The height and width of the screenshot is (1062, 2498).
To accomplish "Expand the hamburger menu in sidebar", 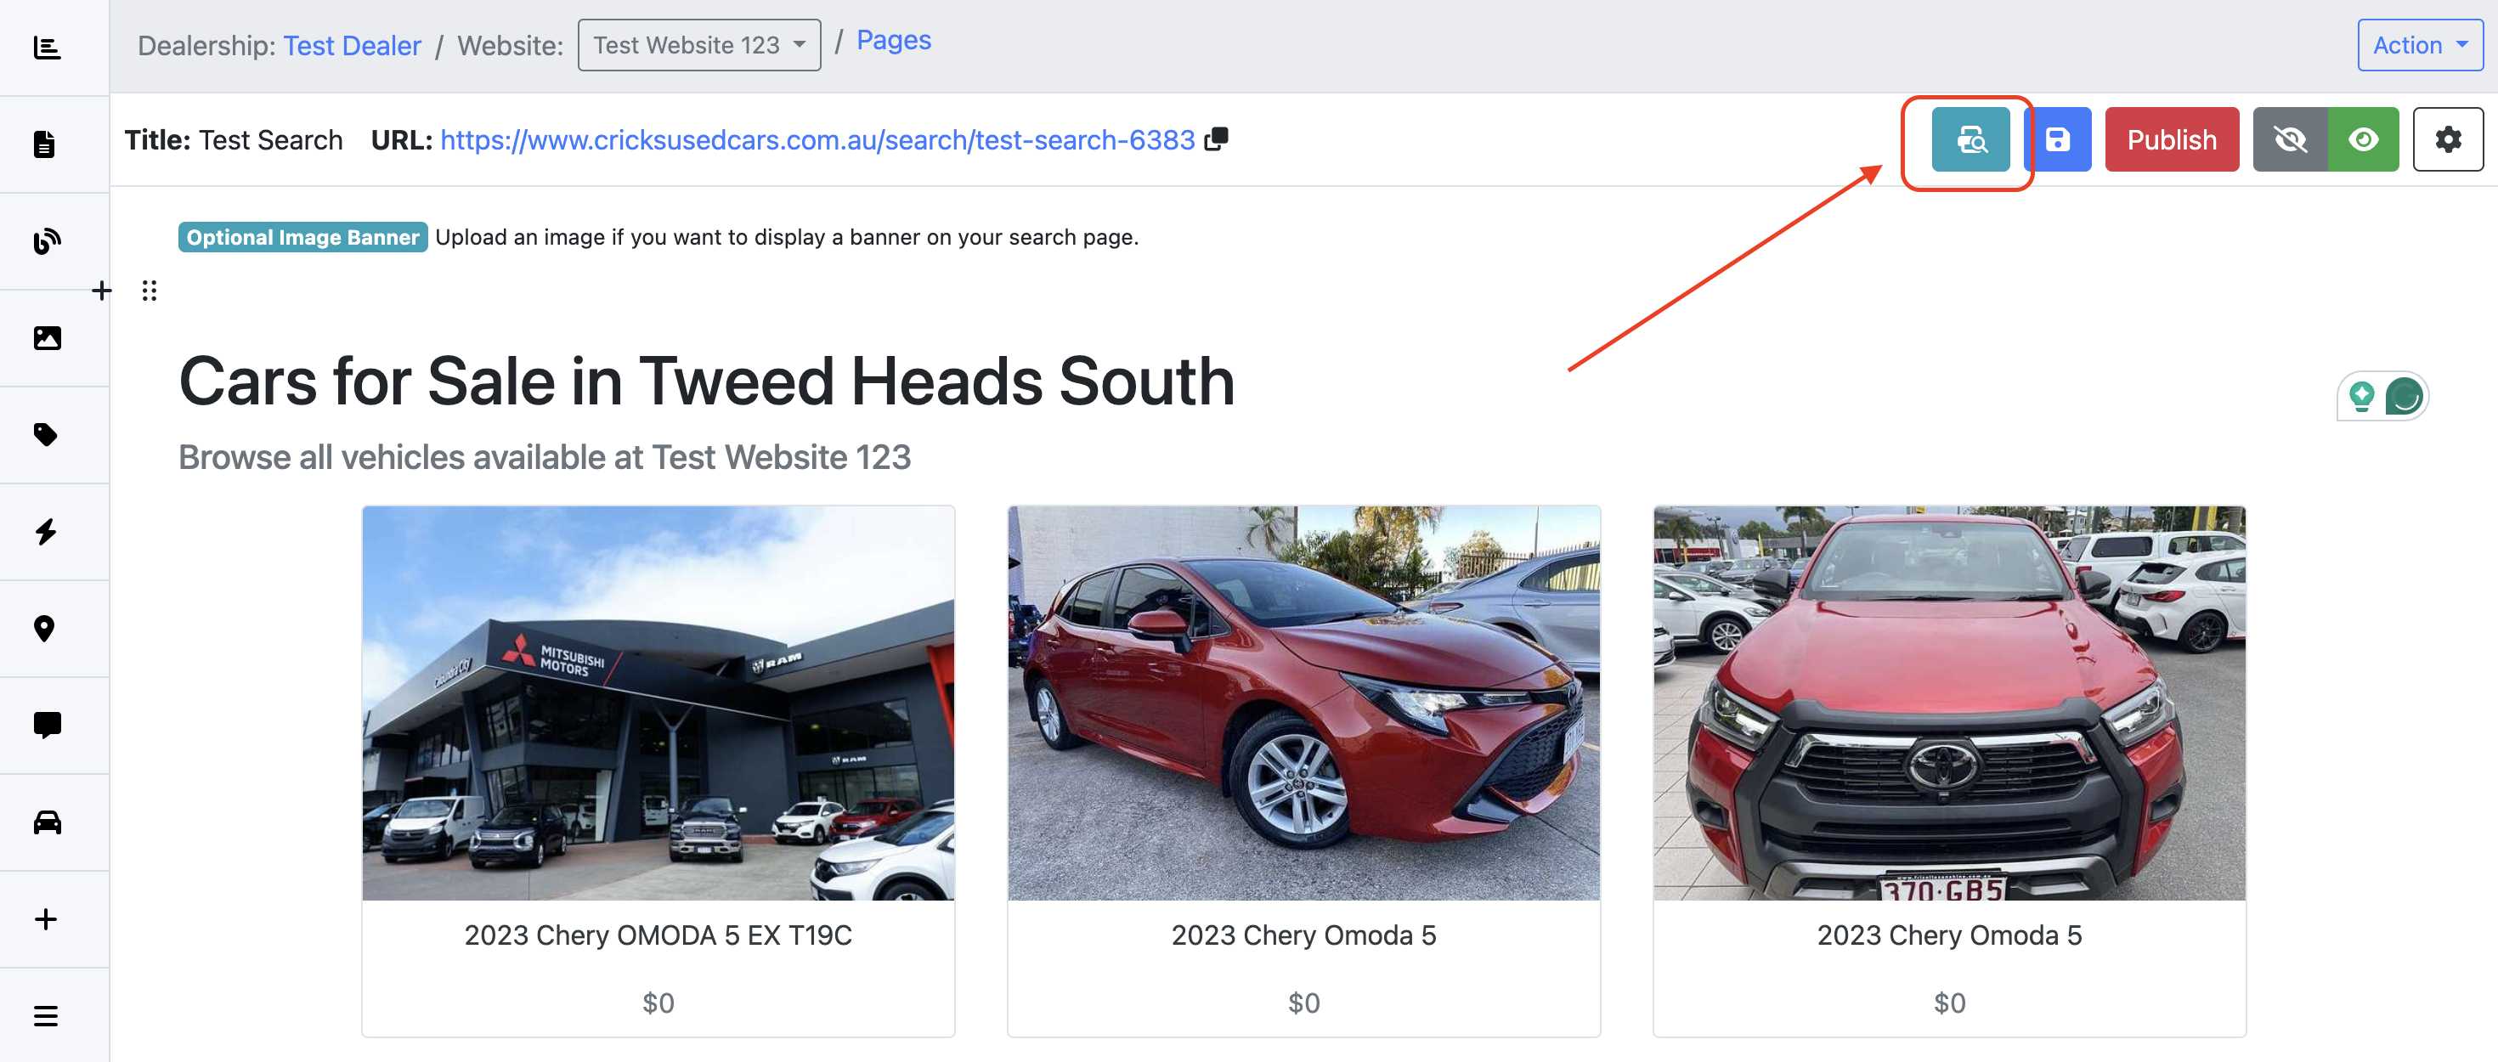I will click(x=46, y=1015).
